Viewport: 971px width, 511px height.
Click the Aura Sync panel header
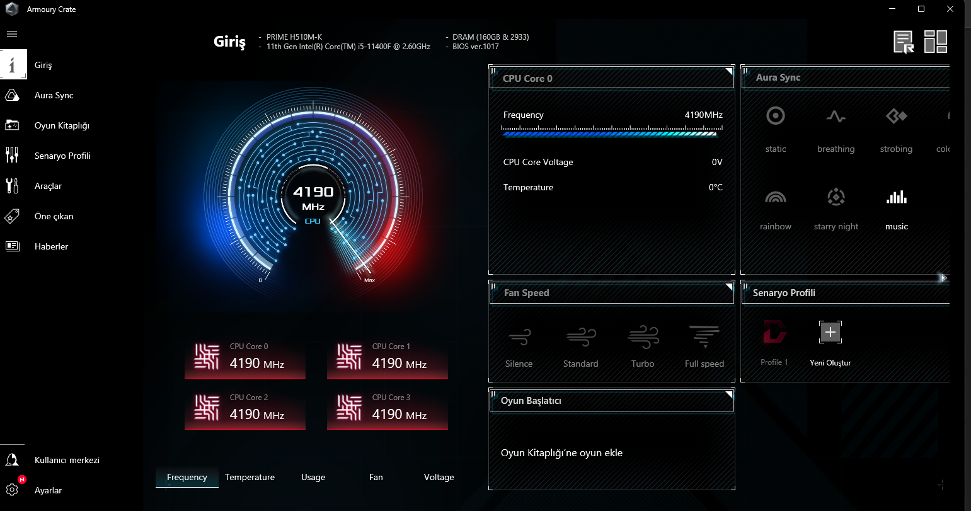coord(845,78)
